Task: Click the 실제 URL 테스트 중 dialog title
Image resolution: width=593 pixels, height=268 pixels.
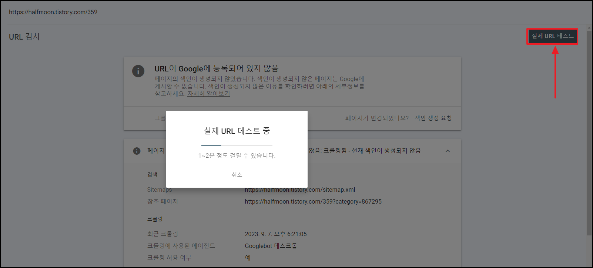Action: click(237, 131)
